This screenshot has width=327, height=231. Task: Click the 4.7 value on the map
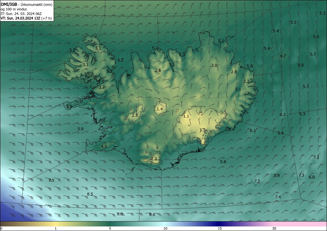283,56
